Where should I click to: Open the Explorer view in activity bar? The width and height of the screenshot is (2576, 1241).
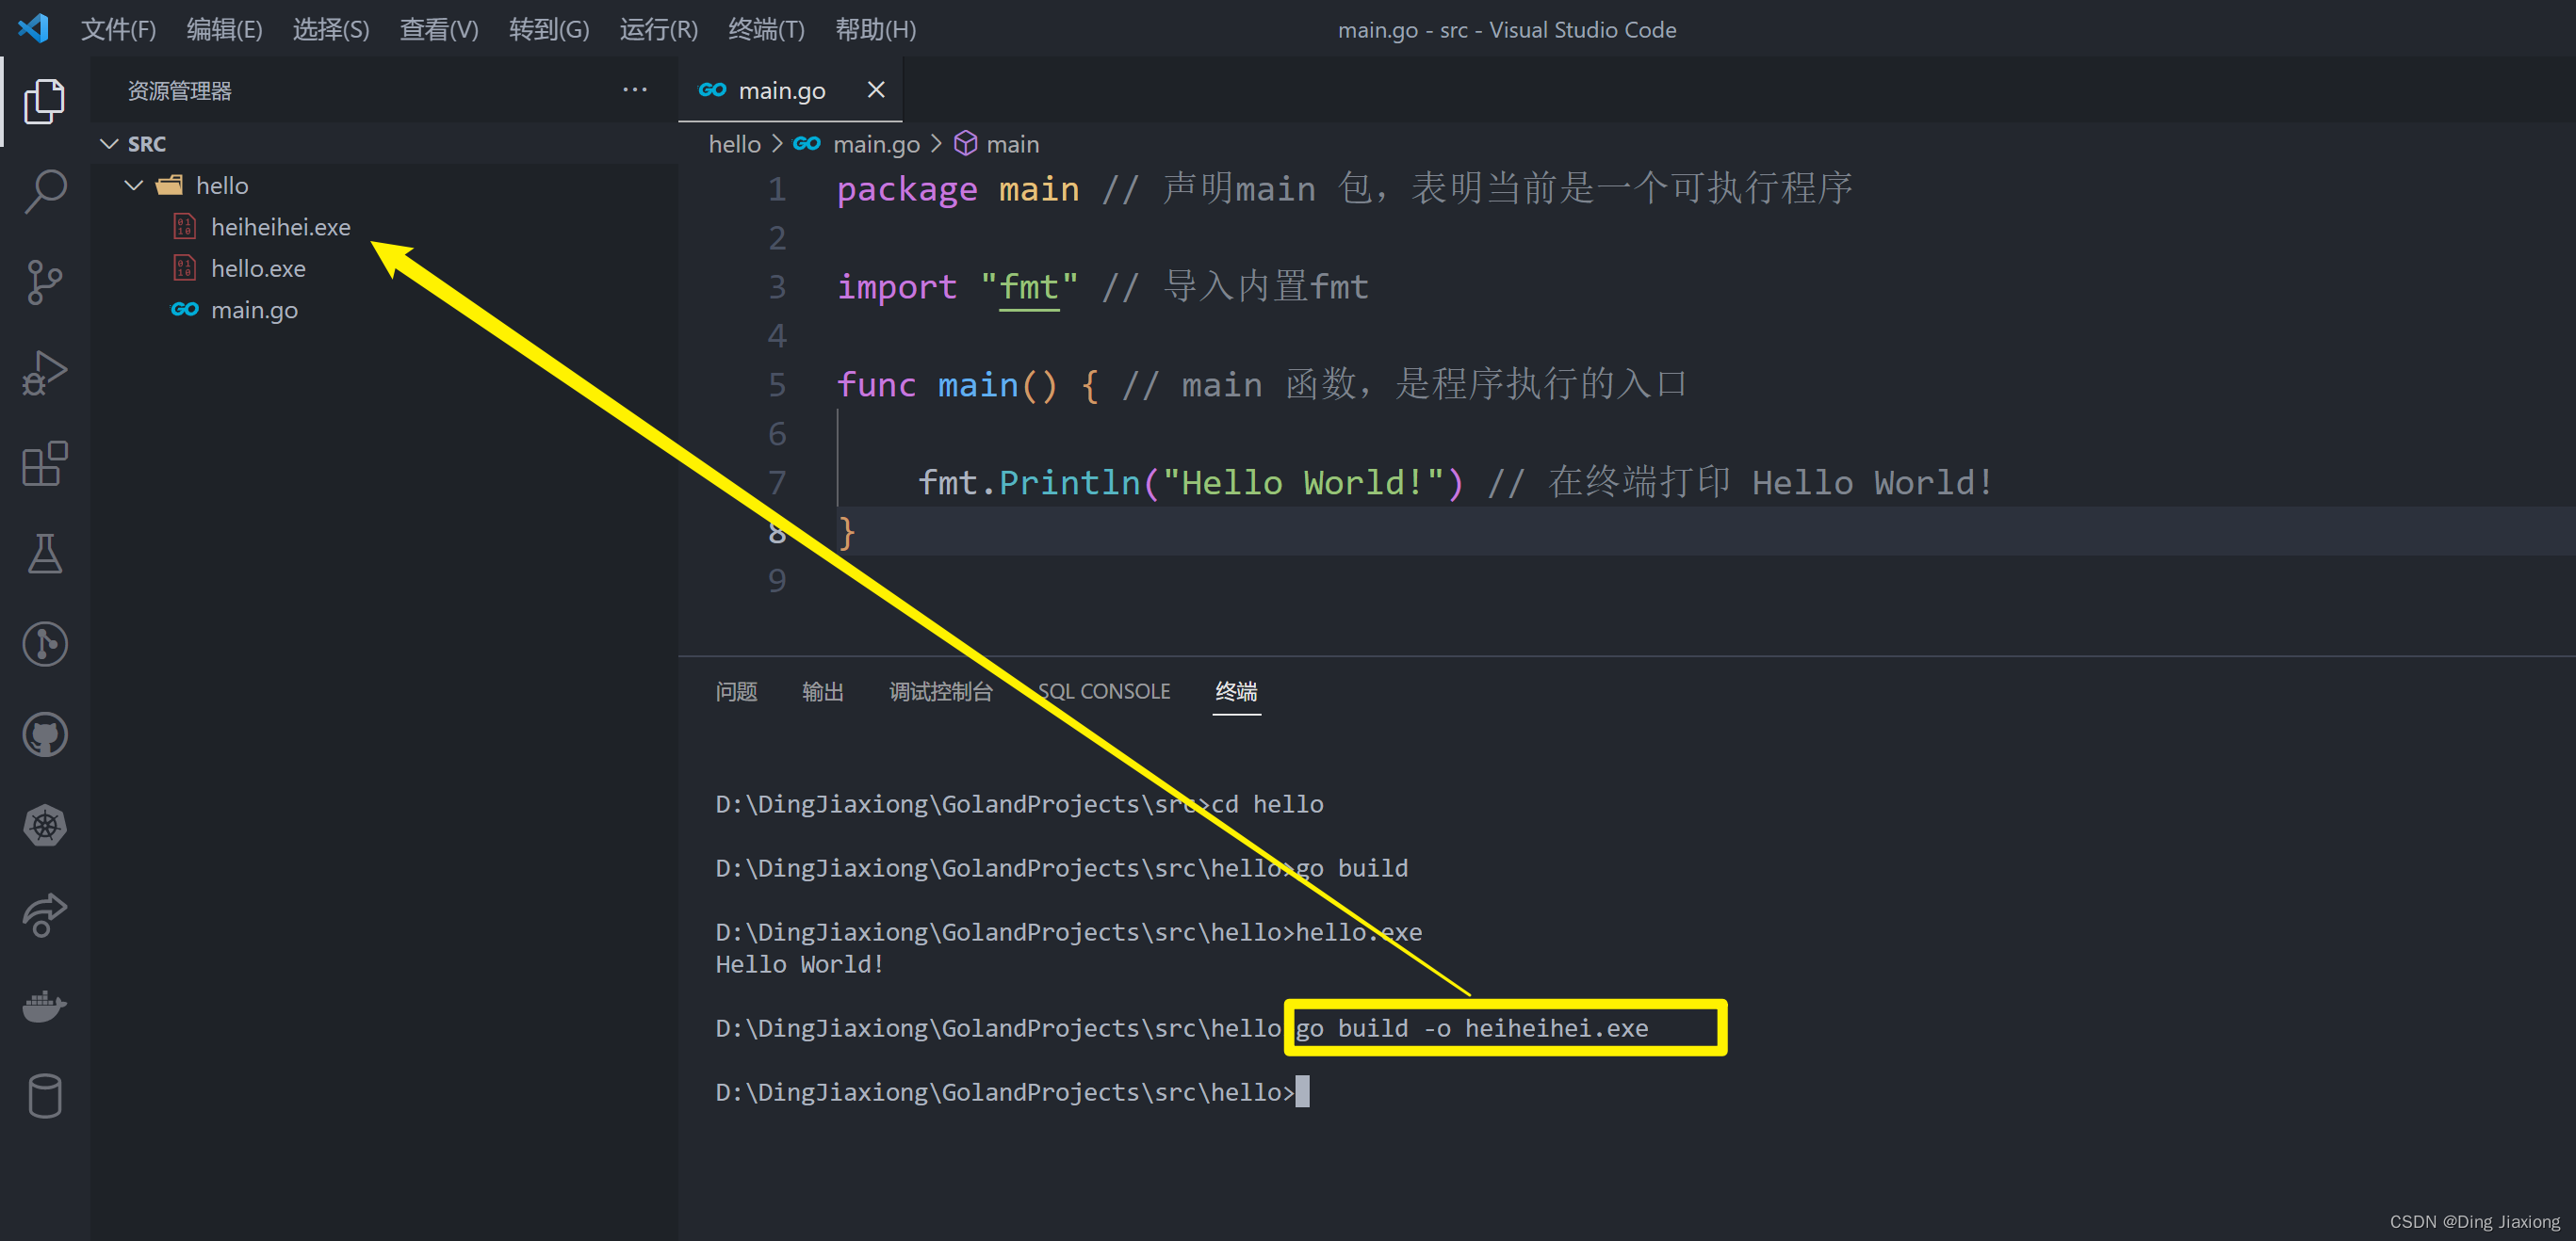point(44,101)
